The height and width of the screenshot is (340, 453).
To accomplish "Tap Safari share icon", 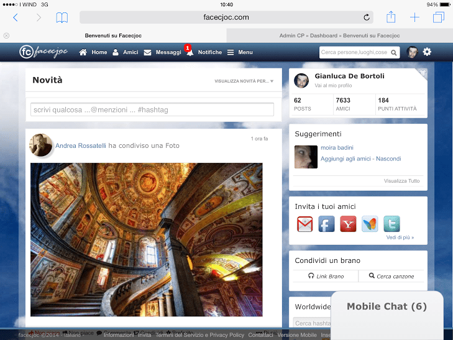I will [x=391, y=17].
